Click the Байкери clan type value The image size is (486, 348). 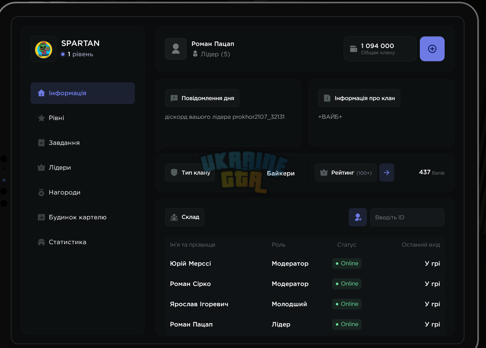tap(280, 173)
